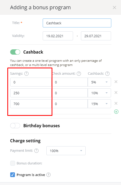Viewport: 121px width, 185px height.
Task: Delete the 15% cashback level row
Action: [x=116, y=103]
